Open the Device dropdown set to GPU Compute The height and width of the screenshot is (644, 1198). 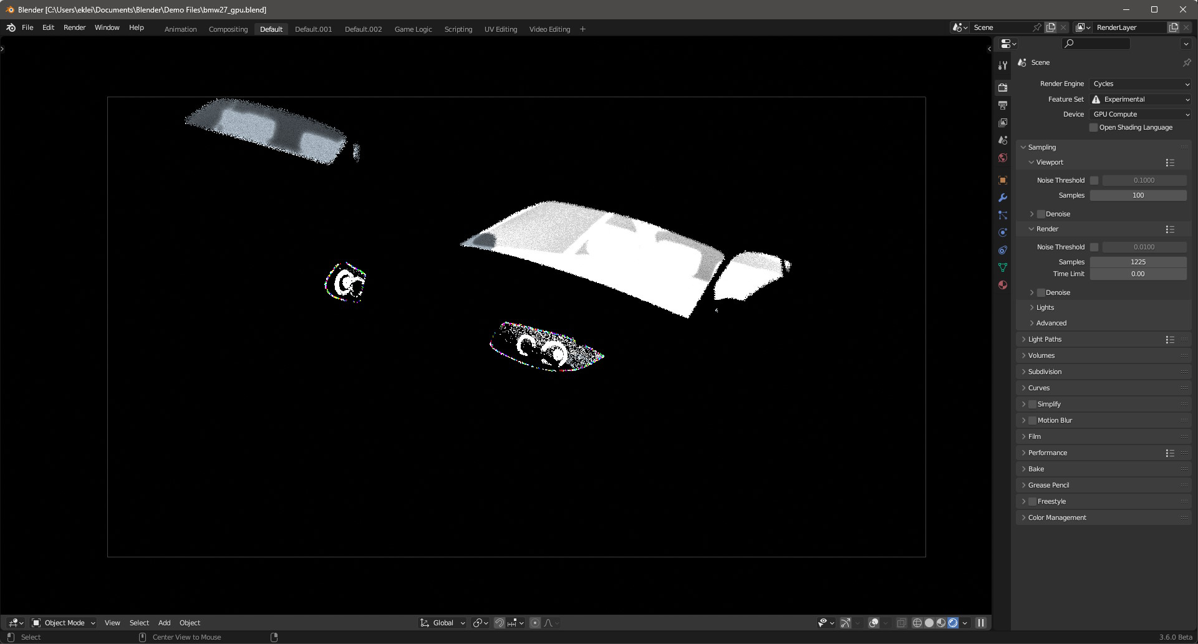click(x=1140, y=114)
